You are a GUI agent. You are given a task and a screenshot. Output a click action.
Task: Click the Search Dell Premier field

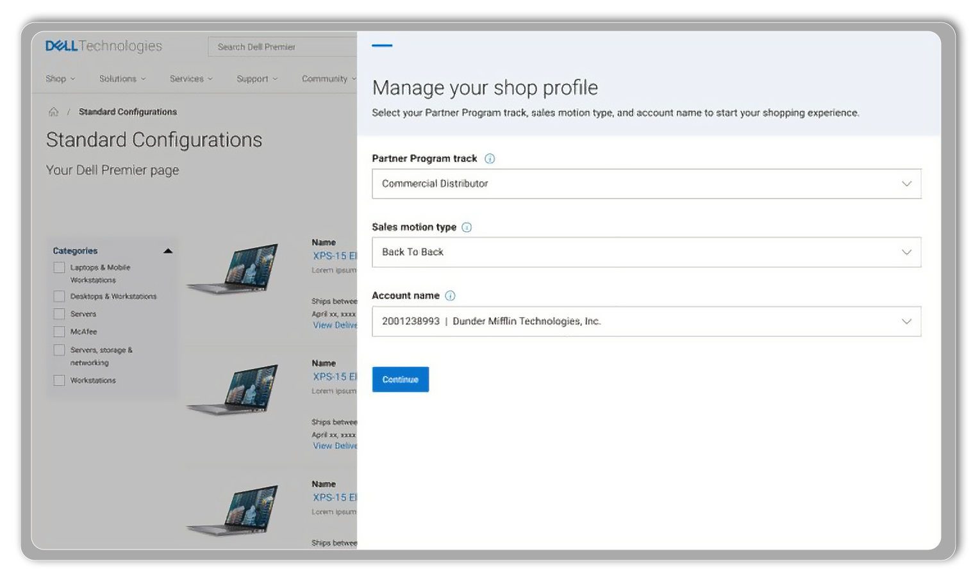coord(282,47)
